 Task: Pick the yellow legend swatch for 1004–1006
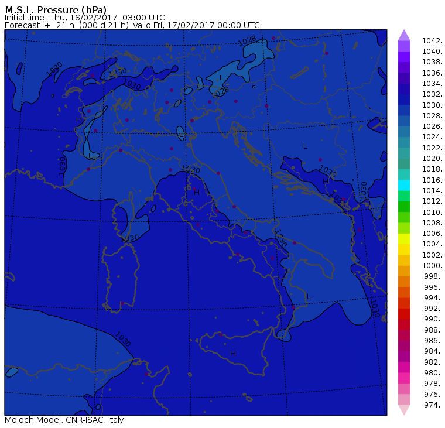tap(404, 239)
